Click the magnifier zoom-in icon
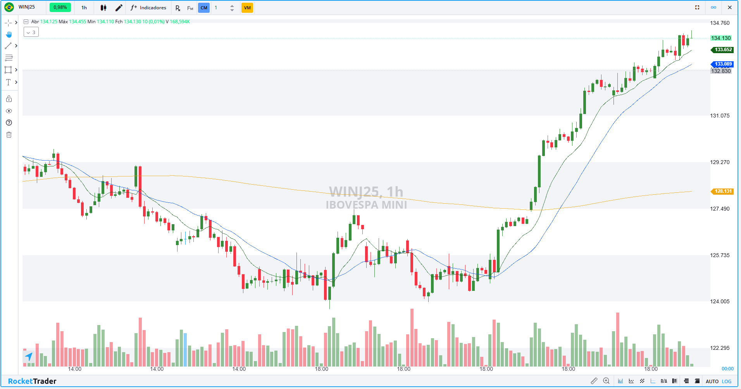 (607, 381)
